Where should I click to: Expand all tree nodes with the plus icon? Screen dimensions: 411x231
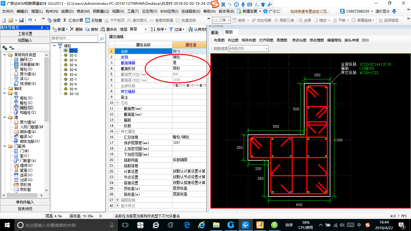coord(5,48)
